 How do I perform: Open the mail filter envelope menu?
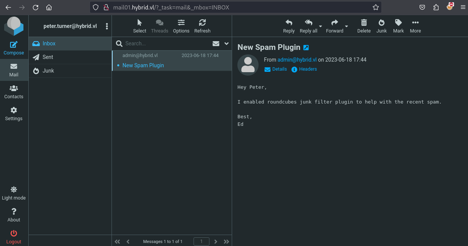216,43
